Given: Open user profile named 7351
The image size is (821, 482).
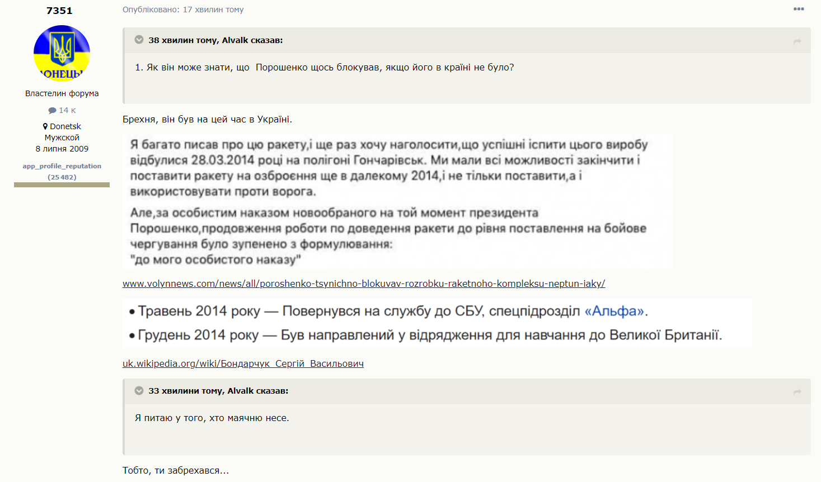Looking at the screenshot, I should 59,11.
